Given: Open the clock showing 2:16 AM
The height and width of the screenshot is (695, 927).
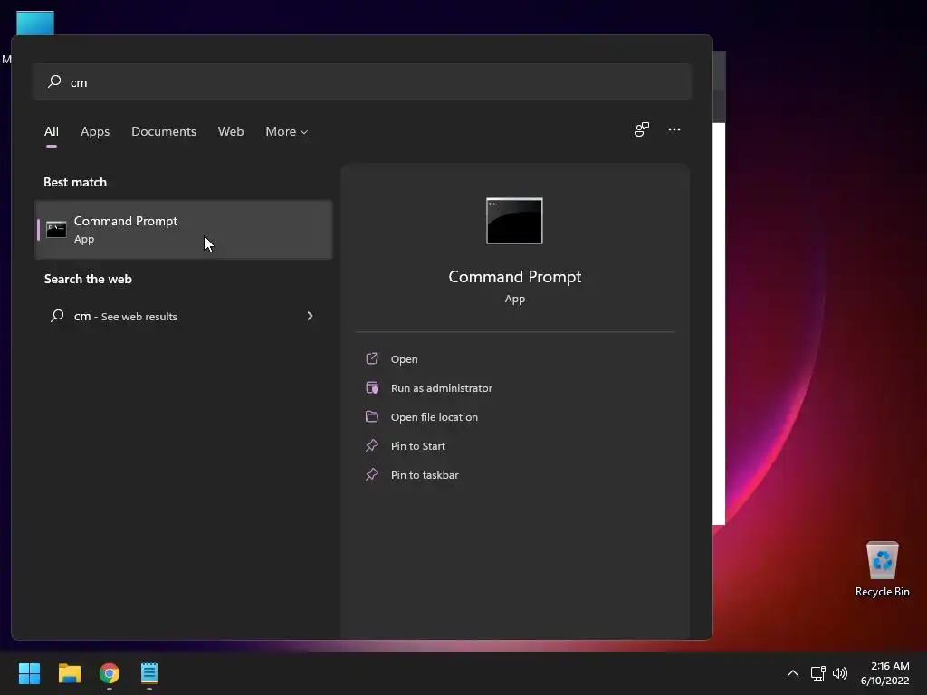Looking at the screenshot, I should [x=885, y=673].
